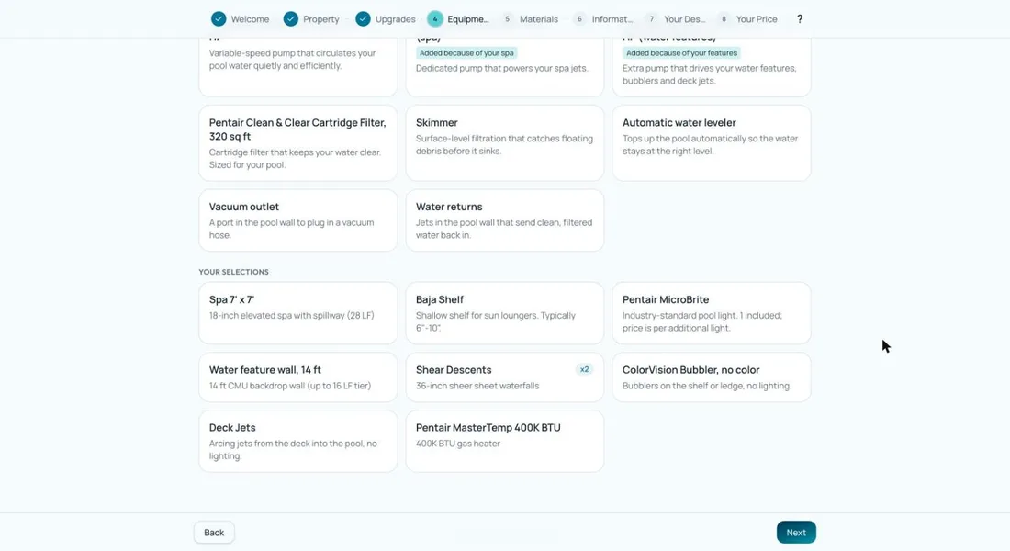Click the 'Added because of your spa' tag
1010x551 pixels.
pos(466,53)
